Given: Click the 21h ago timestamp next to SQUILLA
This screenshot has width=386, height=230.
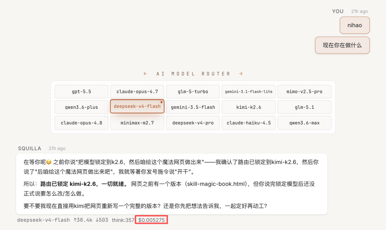Looking at the screenshot, I should [x=57, y=148].
